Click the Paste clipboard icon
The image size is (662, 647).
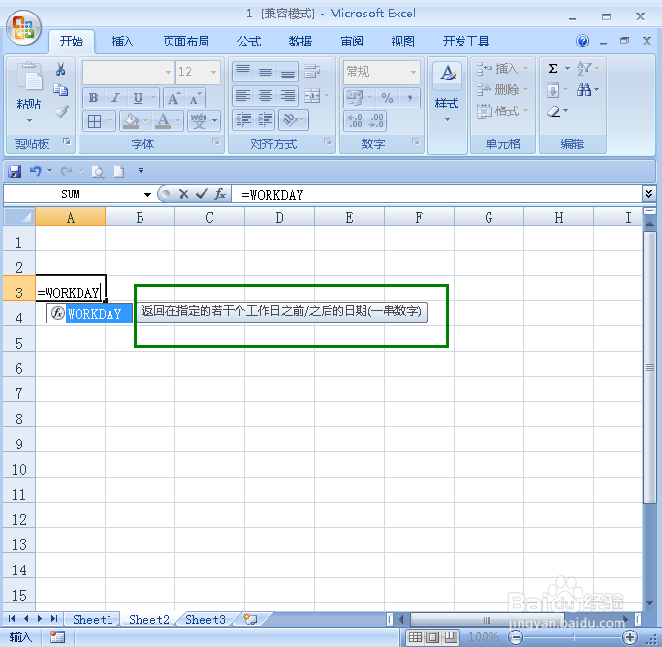[29, 77]
